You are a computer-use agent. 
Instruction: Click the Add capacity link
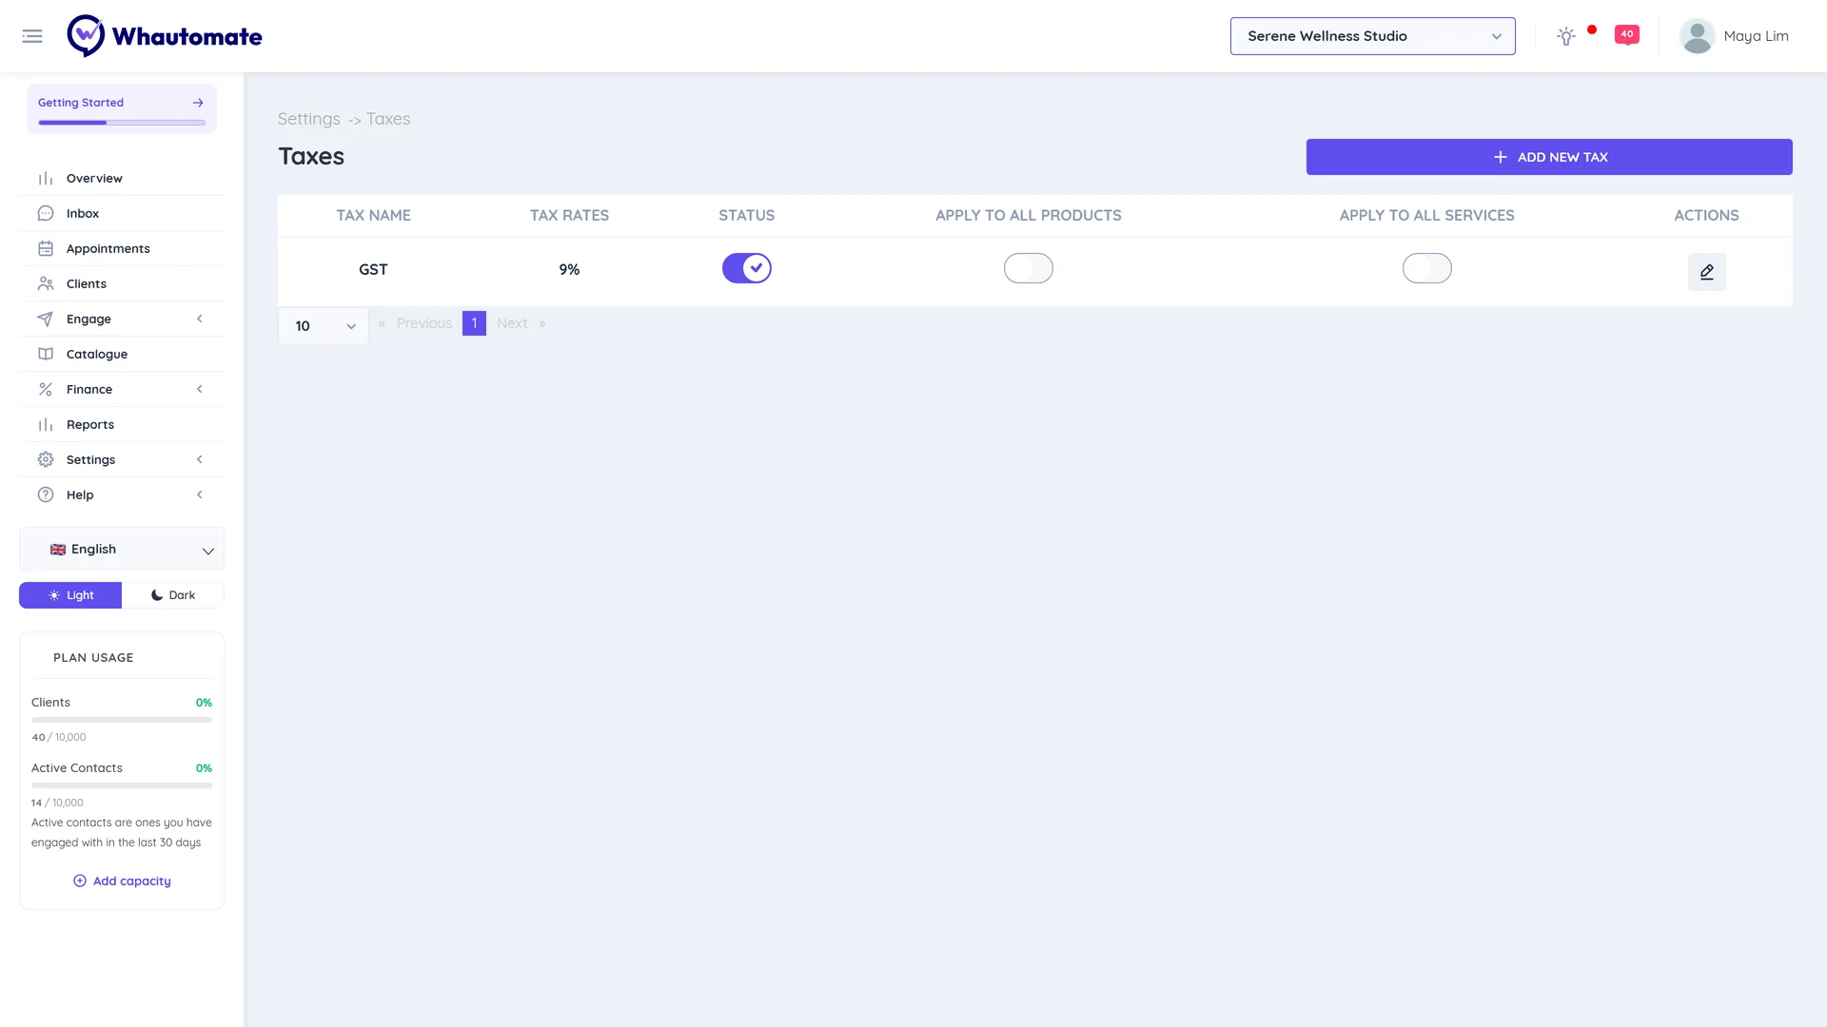[122, 881]
